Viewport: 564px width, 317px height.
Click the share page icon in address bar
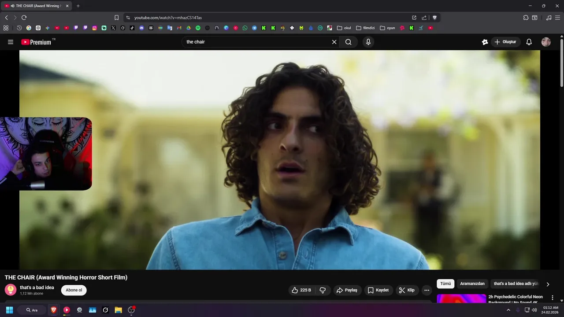click(424, 18)
